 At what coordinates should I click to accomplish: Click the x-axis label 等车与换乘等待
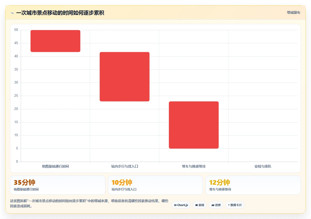(194, 166)
